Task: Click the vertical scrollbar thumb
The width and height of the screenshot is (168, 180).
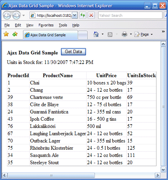Action: click(x=163, y=107)
